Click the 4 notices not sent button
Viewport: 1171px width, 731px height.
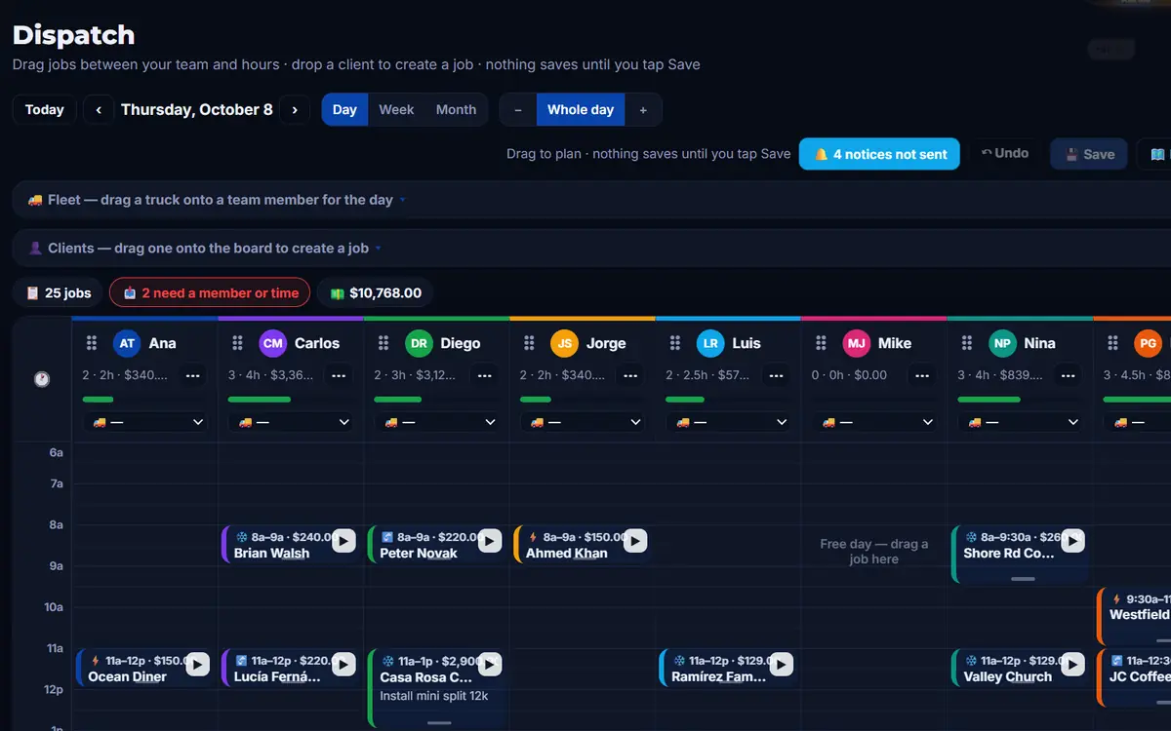879,154
